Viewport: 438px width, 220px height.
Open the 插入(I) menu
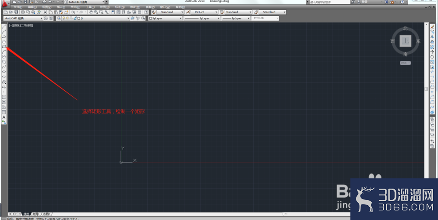61,7
